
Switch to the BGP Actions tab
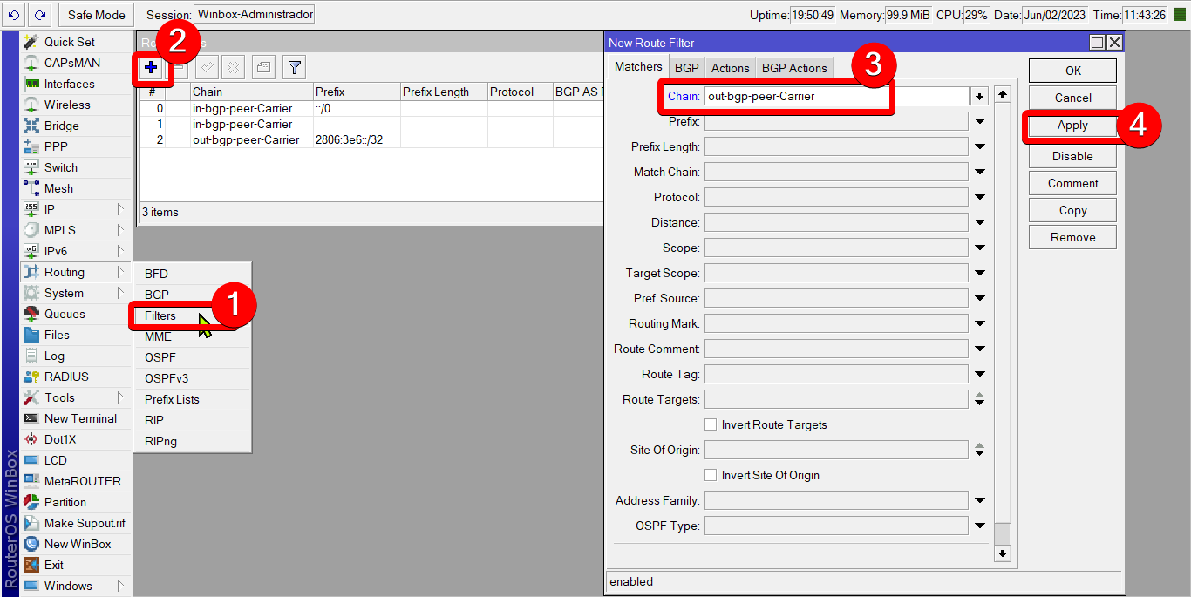point(793,68)
